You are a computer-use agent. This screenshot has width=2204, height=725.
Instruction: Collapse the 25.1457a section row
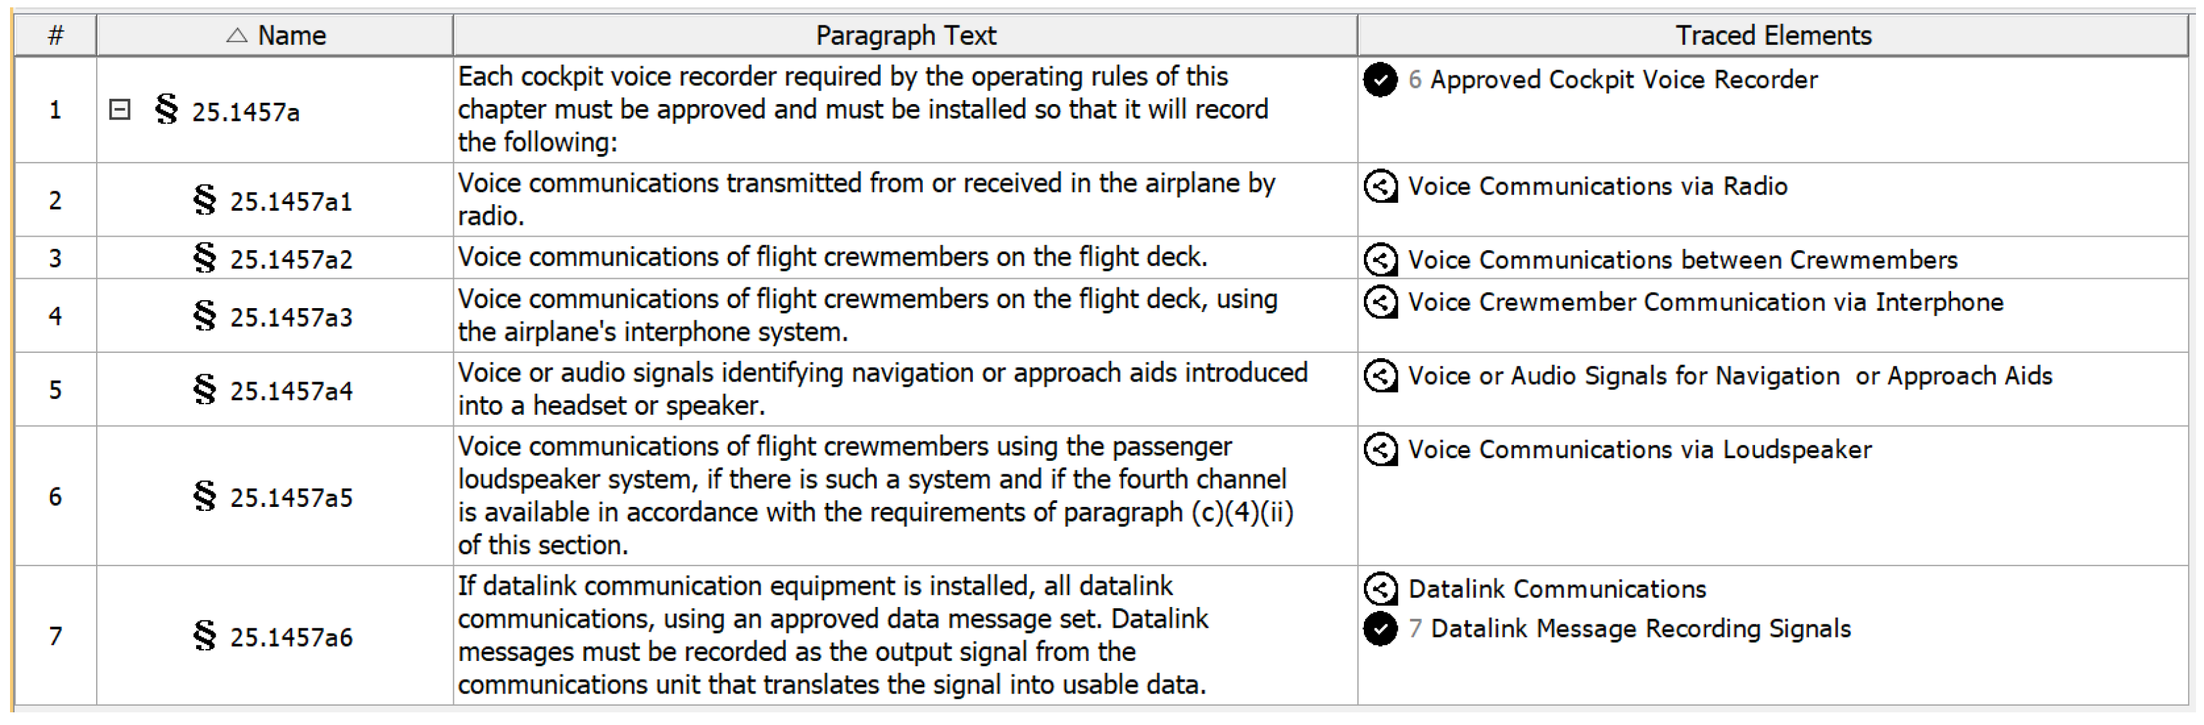120,110
